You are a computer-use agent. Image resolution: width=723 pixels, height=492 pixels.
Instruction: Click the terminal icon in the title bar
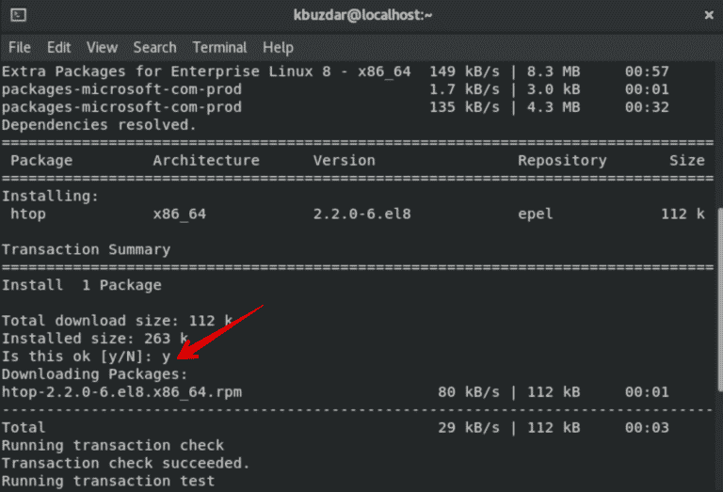click(x=18, y=16)
